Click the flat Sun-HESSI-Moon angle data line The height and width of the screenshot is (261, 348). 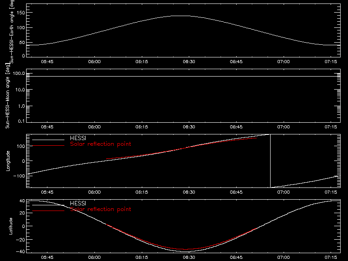[183, 77]
